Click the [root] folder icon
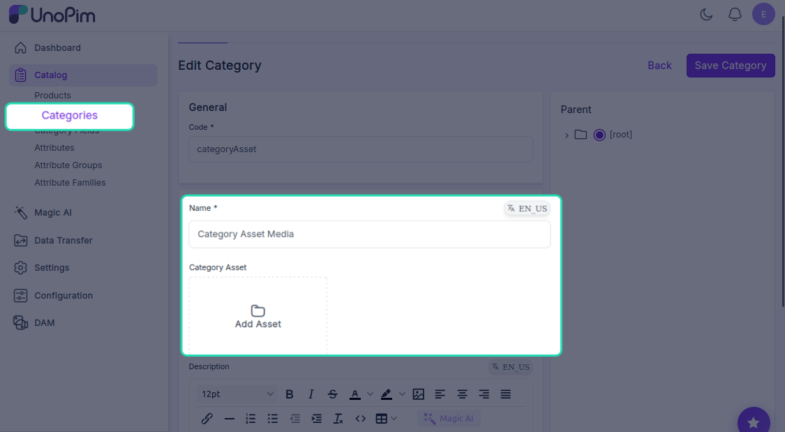The image size is (785, 432). point(581,135)
